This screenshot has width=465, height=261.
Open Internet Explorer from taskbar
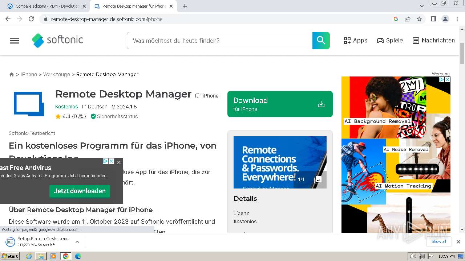tap(29, 256)
